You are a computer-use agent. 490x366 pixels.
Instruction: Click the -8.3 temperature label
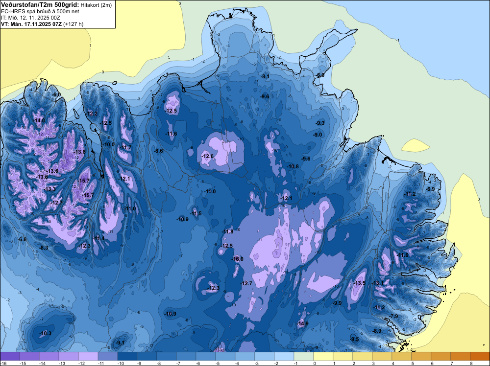coord(44,248)
